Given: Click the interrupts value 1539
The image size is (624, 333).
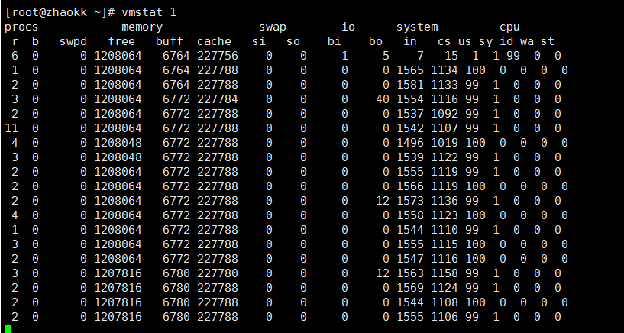Looking at the screenshot, I should [410, 157].
